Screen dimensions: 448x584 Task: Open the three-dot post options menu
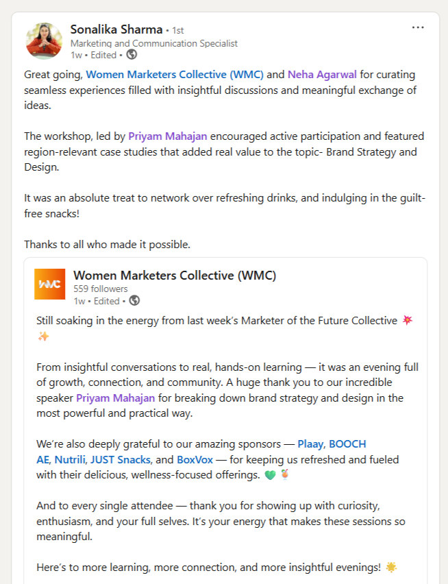pyautogui.click(x=418, y=27)
